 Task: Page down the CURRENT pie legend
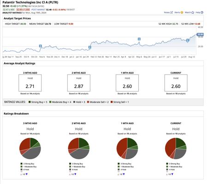pos(172,174)
